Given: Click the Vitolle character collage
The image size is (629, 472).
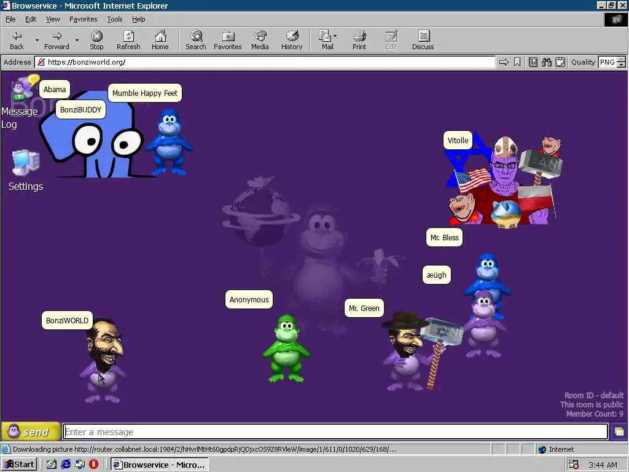Looking at the screenshot, I should tap(505, 180).
